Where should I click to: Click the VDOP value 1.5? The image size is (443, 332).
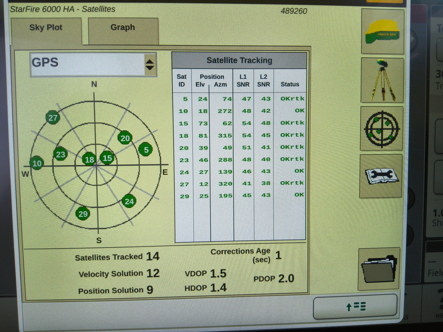[218, 273]
